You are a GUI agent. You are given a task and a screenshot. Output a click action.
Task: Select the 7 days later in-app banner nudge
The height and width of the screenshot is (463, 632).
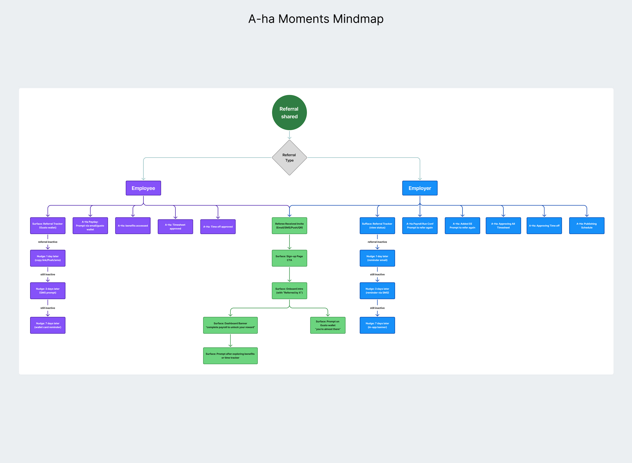377,325
